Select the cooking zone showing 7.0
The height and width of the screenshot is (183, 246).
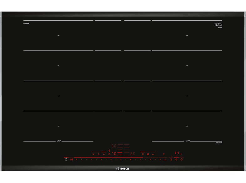[114, 154]
